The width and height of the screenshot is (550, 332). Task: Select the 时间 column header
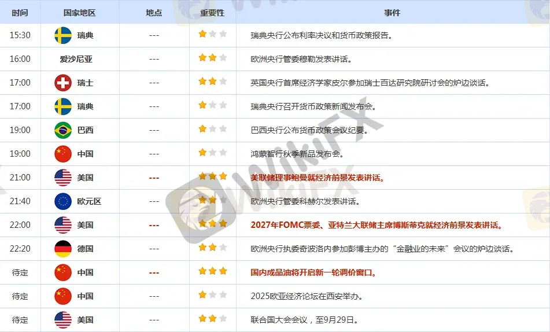20,12
